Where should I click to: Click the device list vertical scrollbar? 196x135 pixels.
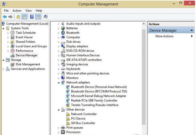(x=144, y=77)
